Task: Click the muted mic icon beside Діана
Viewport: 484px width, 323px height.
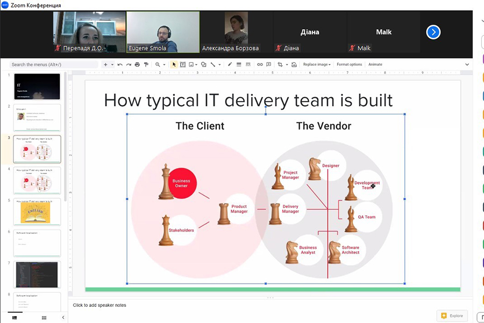Action: click(x=279, y=48)
